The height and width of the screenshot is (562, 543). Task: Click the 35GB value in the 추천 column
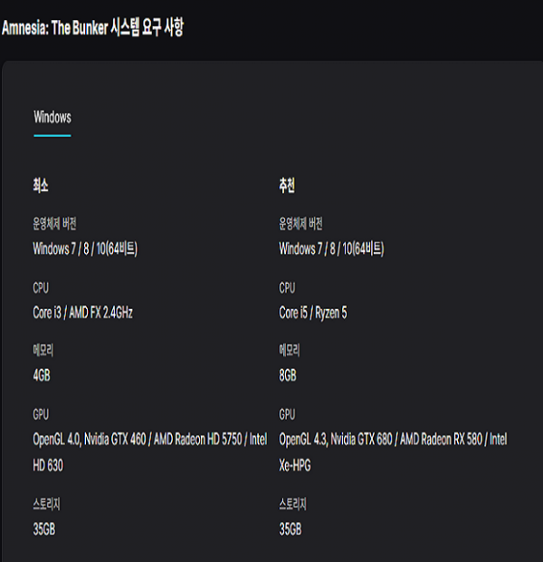click(x=291, y=528)
